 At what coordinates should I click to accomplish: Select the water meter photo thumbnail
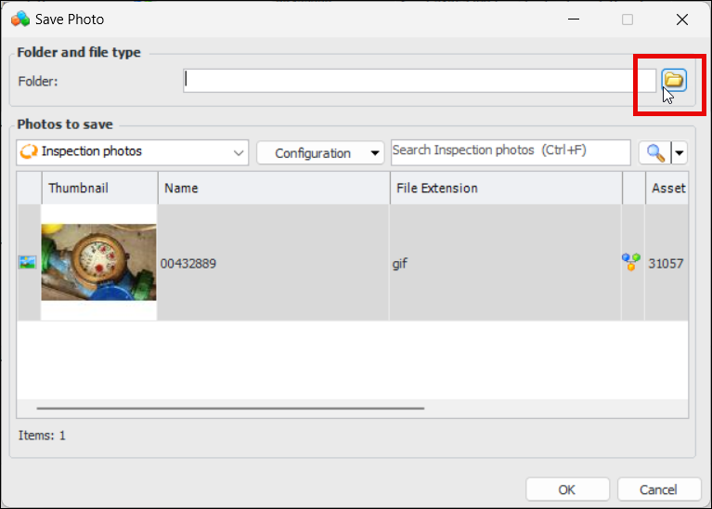click(x=99, y=263)
